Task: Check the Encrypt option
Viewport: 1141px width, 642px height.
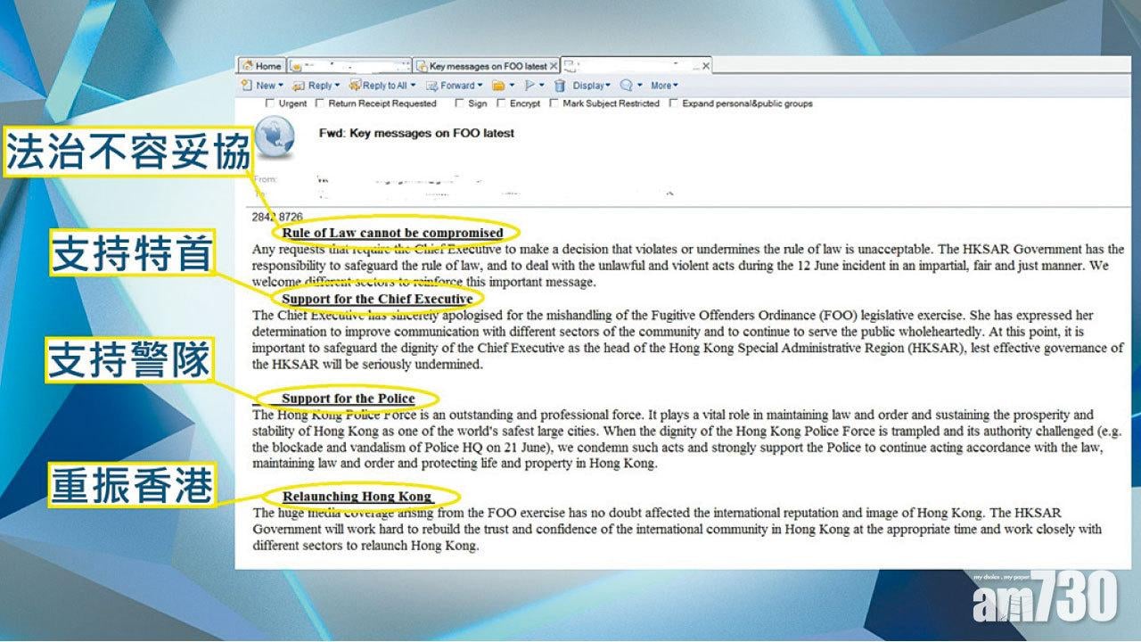Action: tap(501, 103)
